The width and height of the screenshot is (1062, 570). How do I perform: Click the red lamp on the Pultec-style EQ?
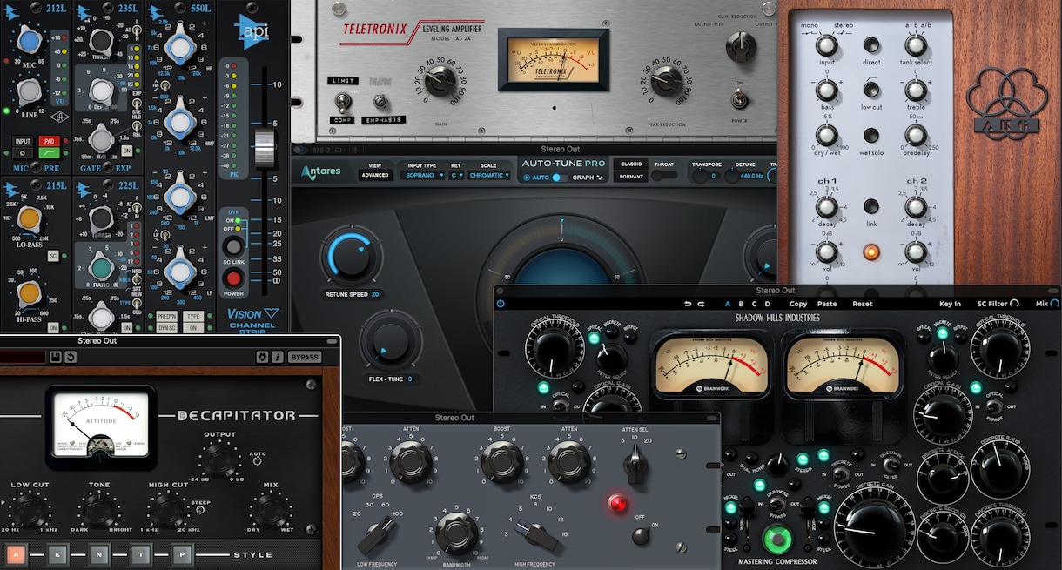[619, 503]
